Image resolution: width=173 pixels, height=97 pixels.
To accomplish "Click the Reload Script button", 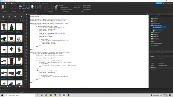I will click(x=77, y=8).
